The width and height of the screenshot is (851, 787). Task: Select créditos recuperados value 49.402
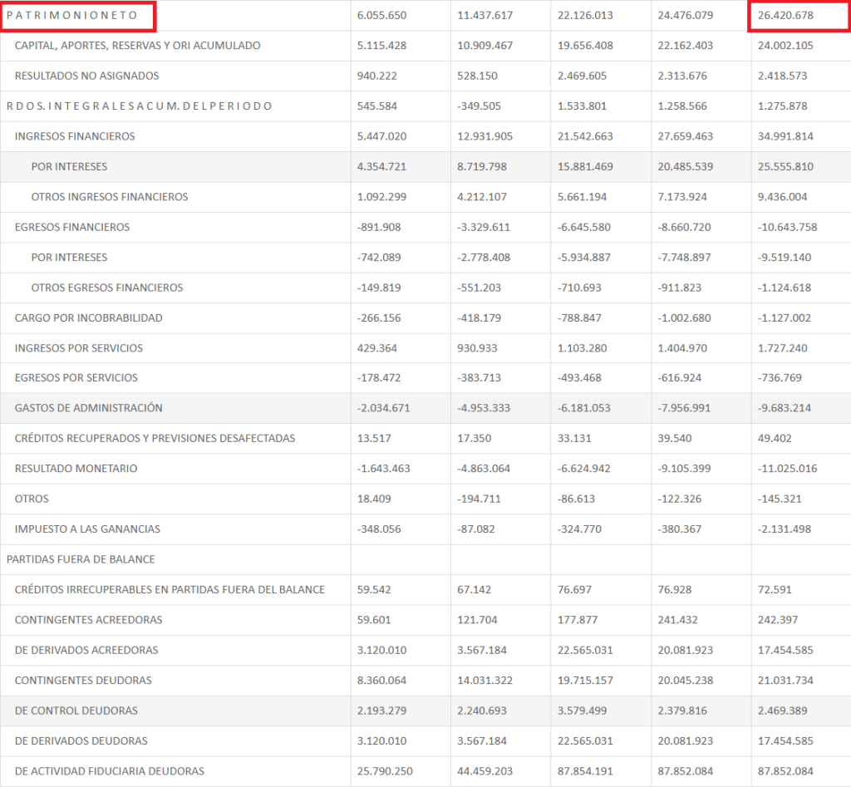775,439
